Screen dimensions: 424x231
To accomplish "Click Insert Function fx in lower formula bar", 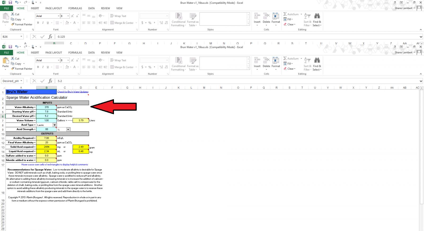I will pos(50,81).
